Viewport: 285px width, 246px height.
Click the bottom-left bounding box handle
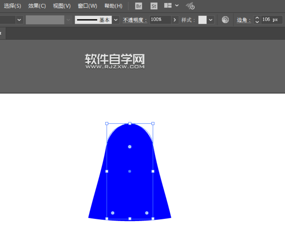tap(107, 219)
